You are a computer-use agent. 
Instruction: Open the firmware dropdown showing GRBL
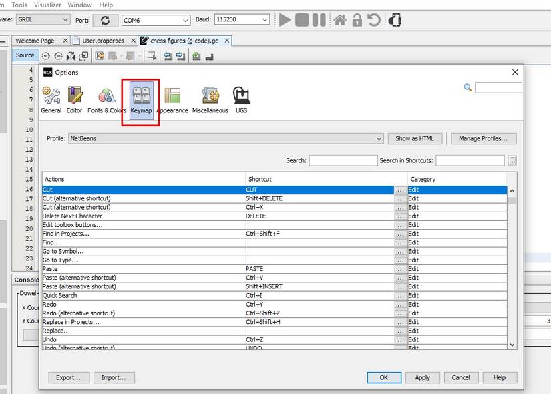(43, 19)
